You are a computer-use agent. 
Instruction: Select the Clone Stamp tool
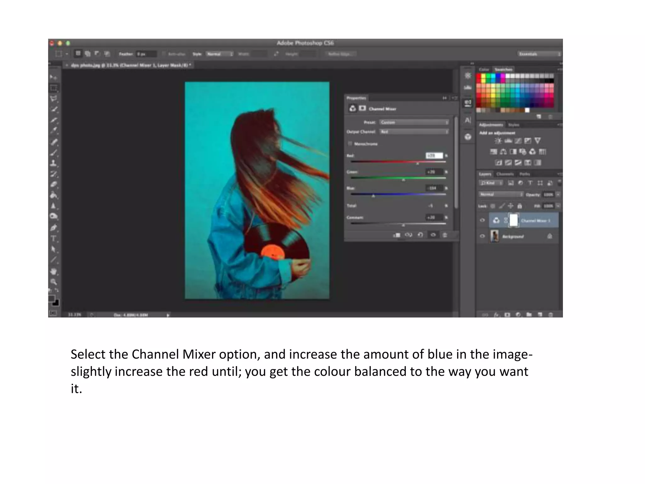click(54, 163)
